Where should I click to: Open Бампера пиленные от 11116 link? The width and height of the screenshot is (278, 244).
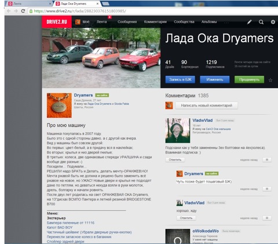click(x=71, y=223)
